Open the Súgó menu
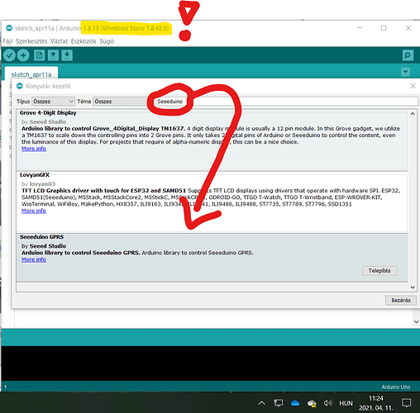The image size is (420, 413). click(107, 41)
